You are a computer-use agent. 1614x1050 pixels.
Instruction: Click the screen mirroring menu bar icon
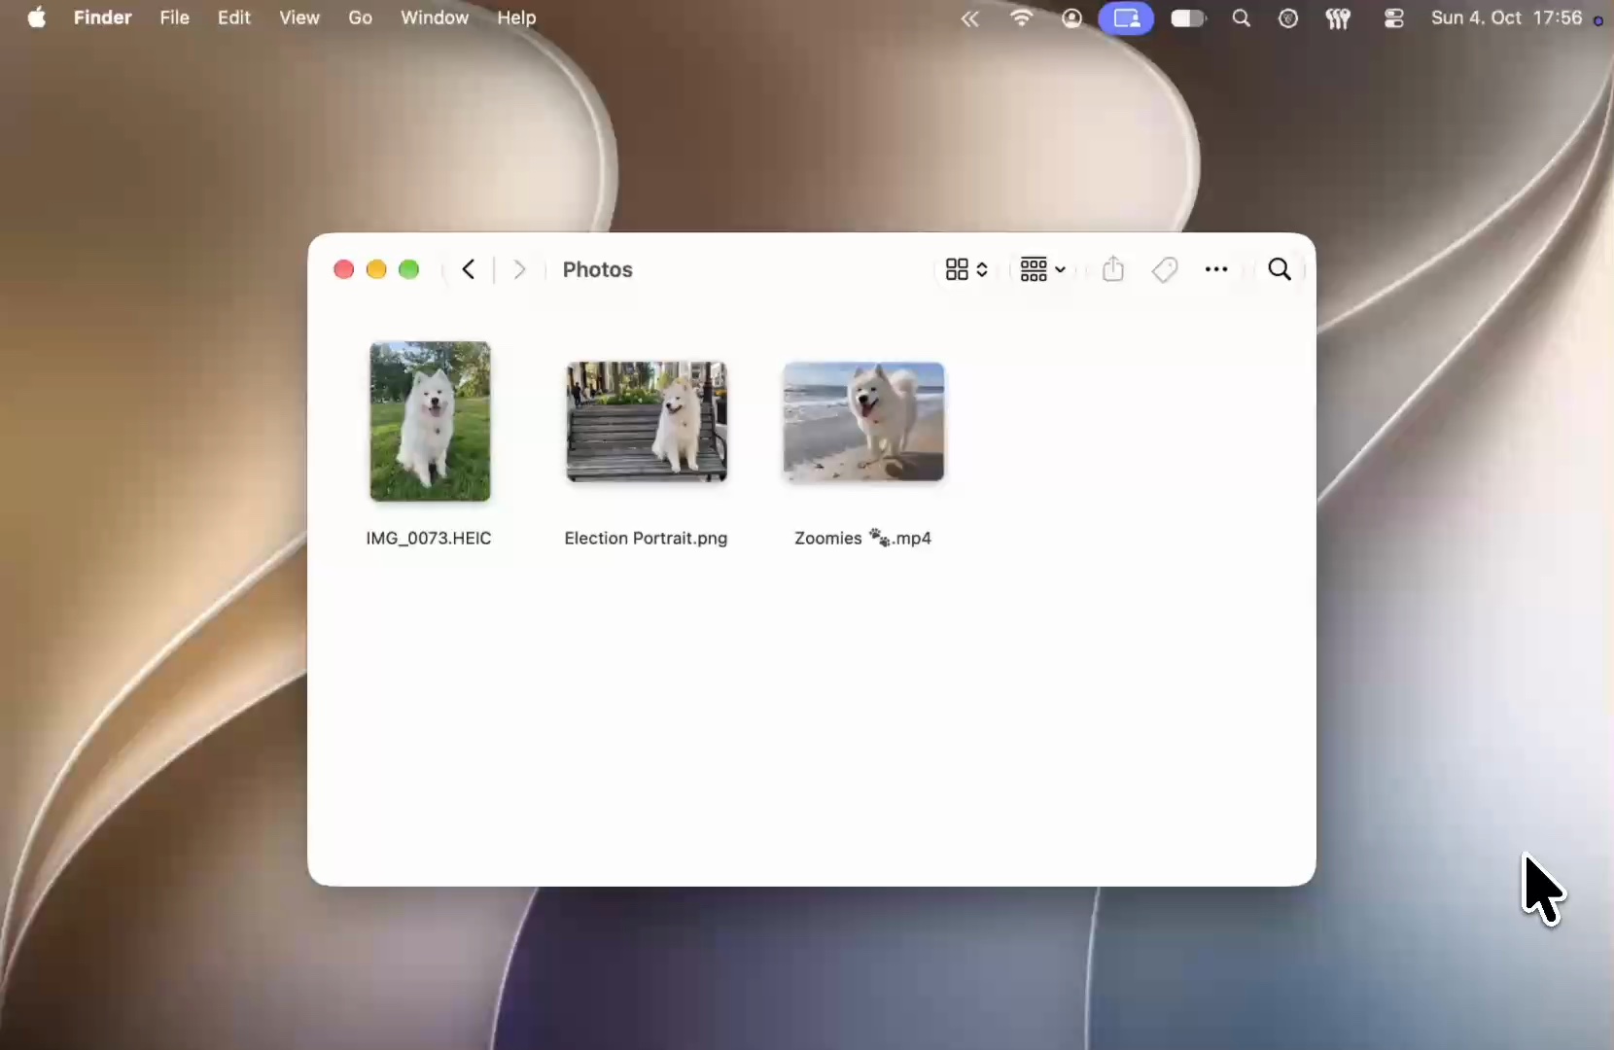[x=1126, y=17]
